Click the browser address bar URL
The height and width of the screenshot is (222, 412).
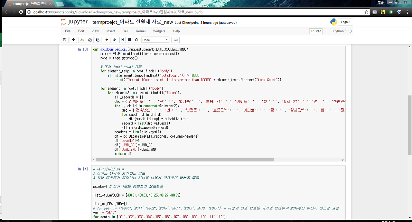pyautogui.click(x=117, y=12)
